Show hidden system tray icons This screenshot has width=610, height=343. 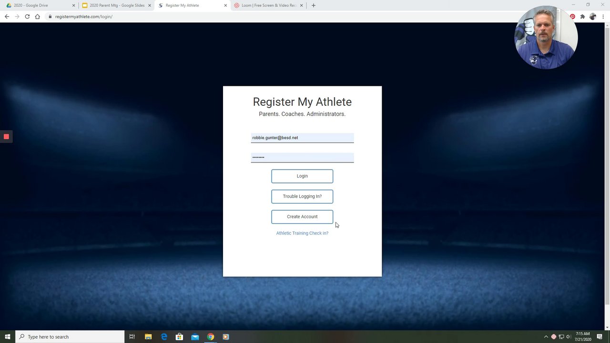point(546,337)
